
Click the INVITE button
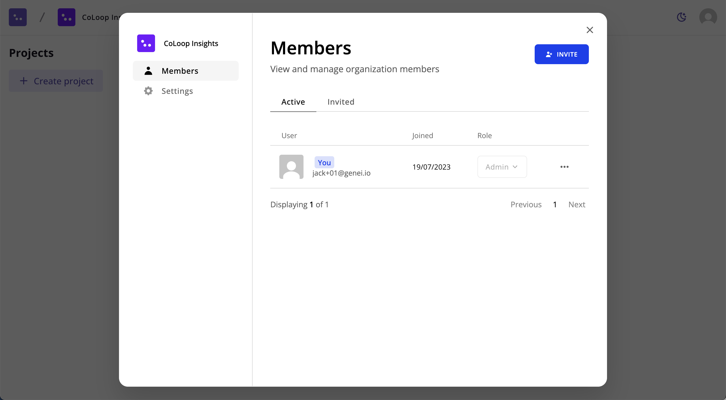(x=561, y=54)
